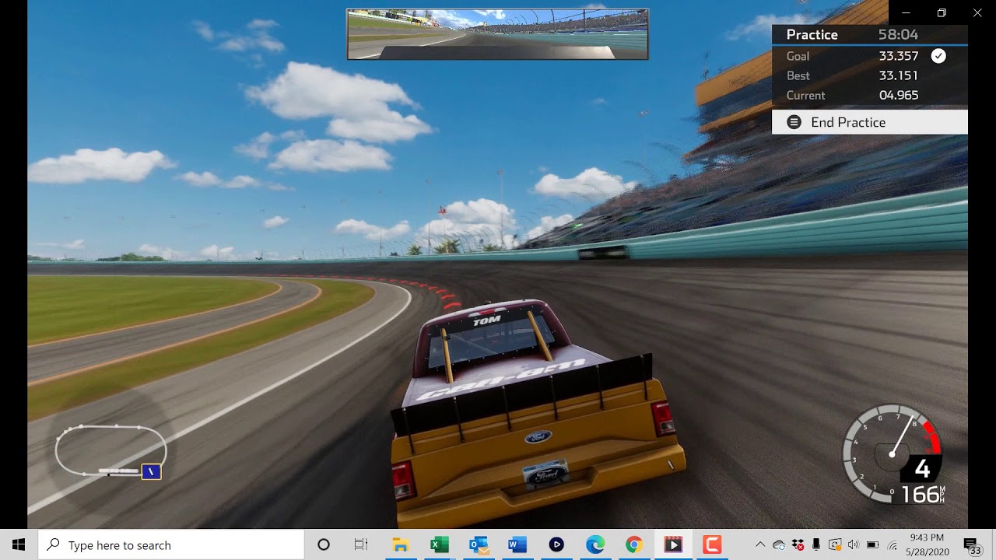Screen dimensions: 996x560
Task: Switch to Microsoft Edge on the taskbar
Action: [x=595, y=545]
